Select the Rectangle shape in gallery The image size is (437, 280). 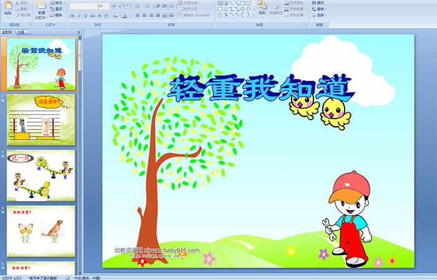point(242,3)
